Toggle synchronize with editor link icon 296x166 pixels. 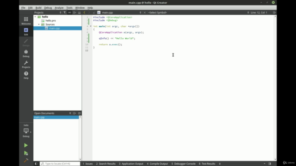[x=70, y=12]
